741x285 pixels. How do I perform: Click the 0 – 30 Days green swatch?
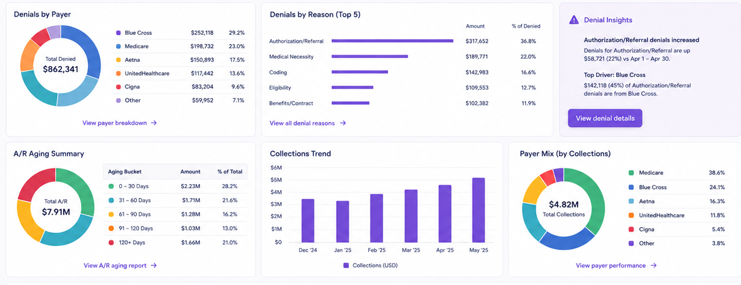pos(111,186)
